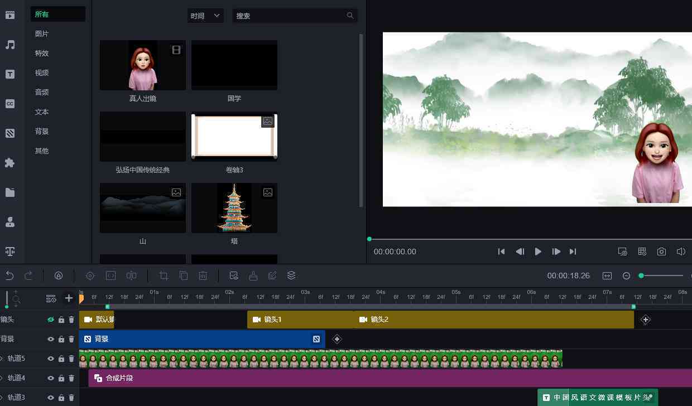
Task: Select the 合成片段 clip on timeline
Action: click(x=390, y=378)
